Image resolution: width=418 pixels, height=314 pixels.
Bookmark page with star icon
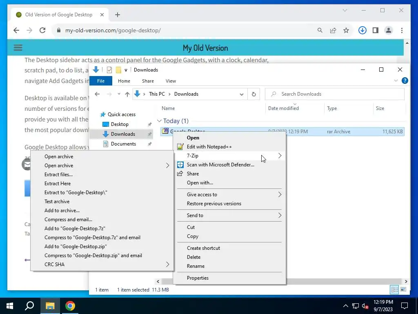[346, 30]
